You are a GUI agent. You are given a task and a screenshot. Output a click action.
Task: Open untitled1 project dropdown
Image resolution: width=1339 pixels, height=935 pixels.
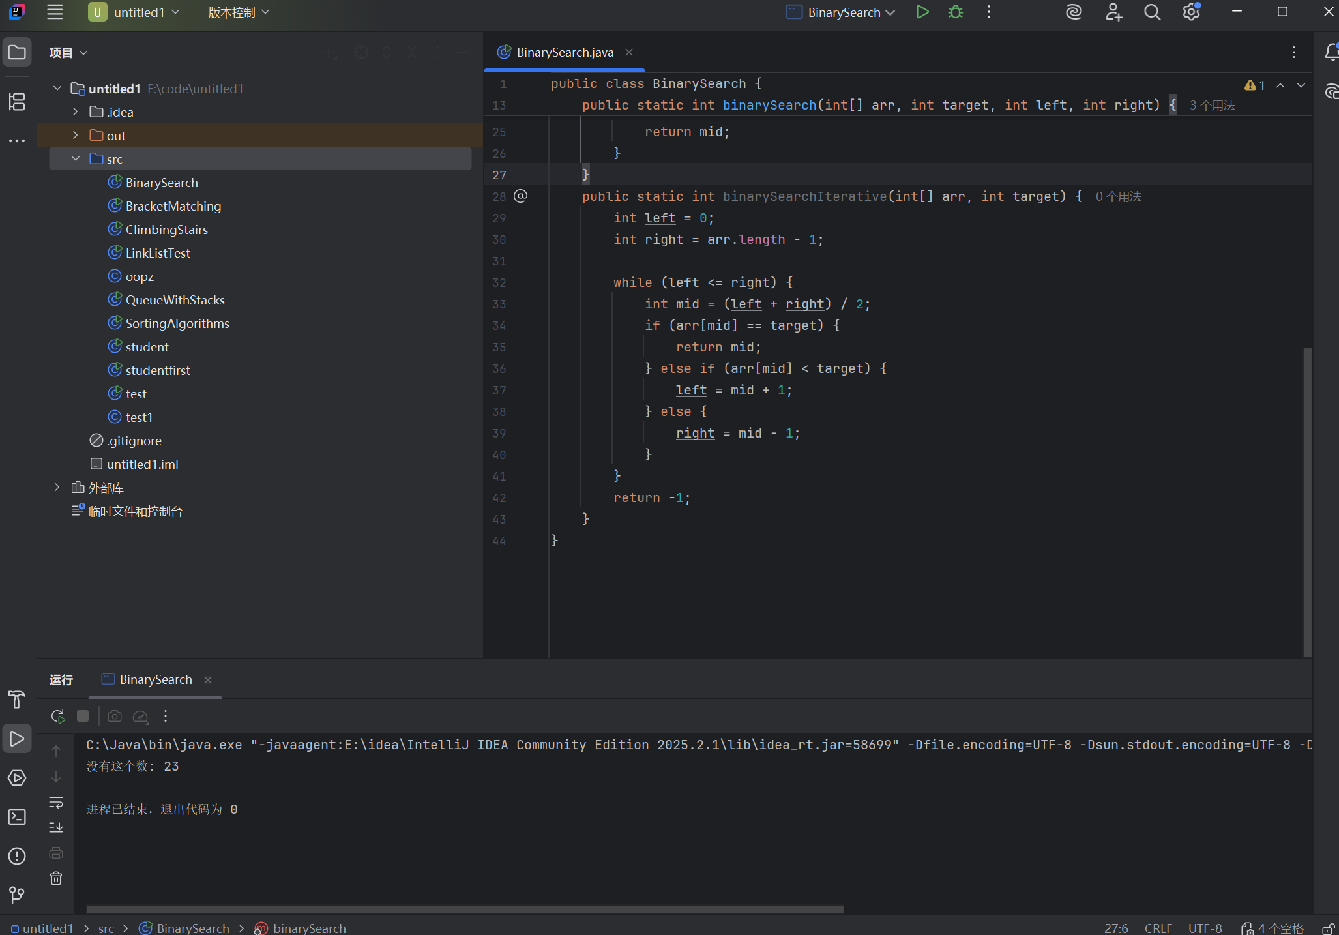[x=134, y=12]
